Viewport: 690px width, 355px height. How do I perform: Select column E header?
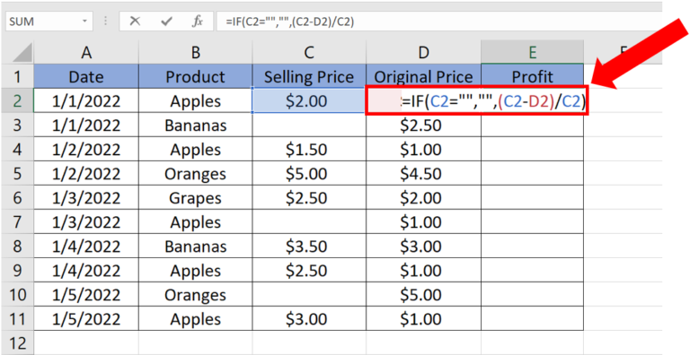(533, 52)
